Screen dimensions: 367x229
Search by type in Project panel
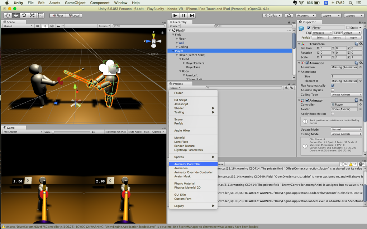coord(286,88)
